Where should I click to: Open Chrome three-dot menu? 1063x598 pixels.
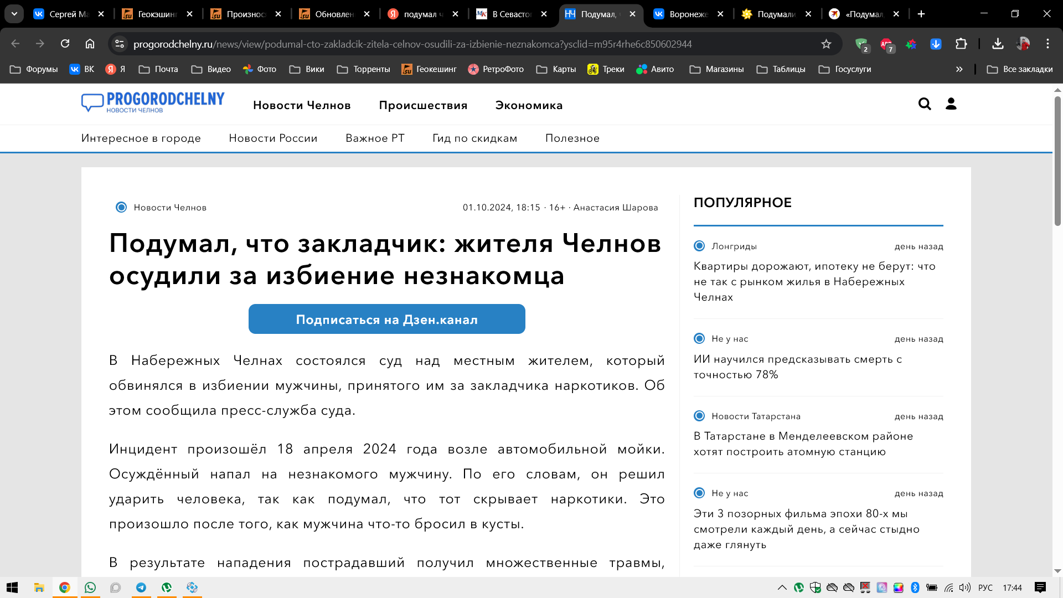click(x=1047, y=44)
